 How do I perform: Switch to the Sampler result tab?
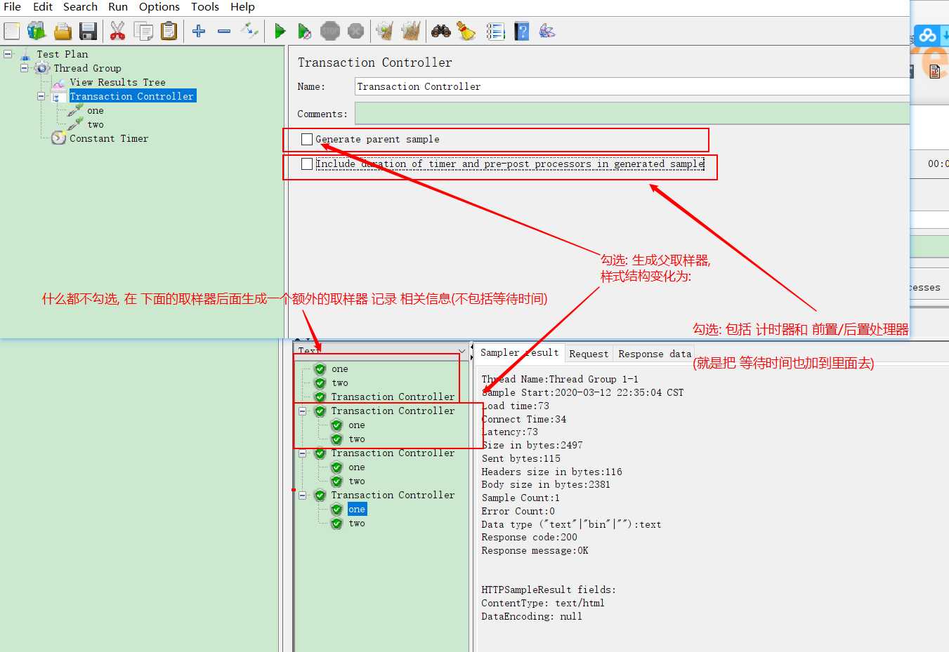520,353
